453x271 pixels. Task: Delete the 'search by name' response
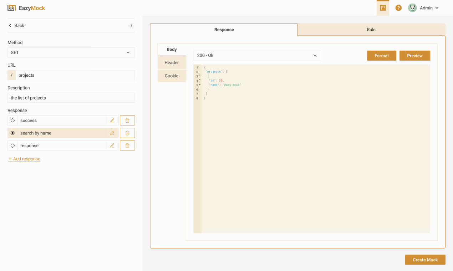point(127,133)
